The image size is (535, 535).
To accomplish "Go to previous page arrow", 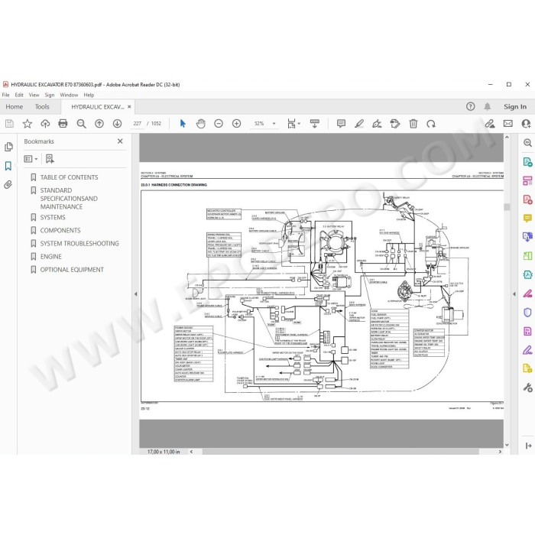I will point(99,124).
